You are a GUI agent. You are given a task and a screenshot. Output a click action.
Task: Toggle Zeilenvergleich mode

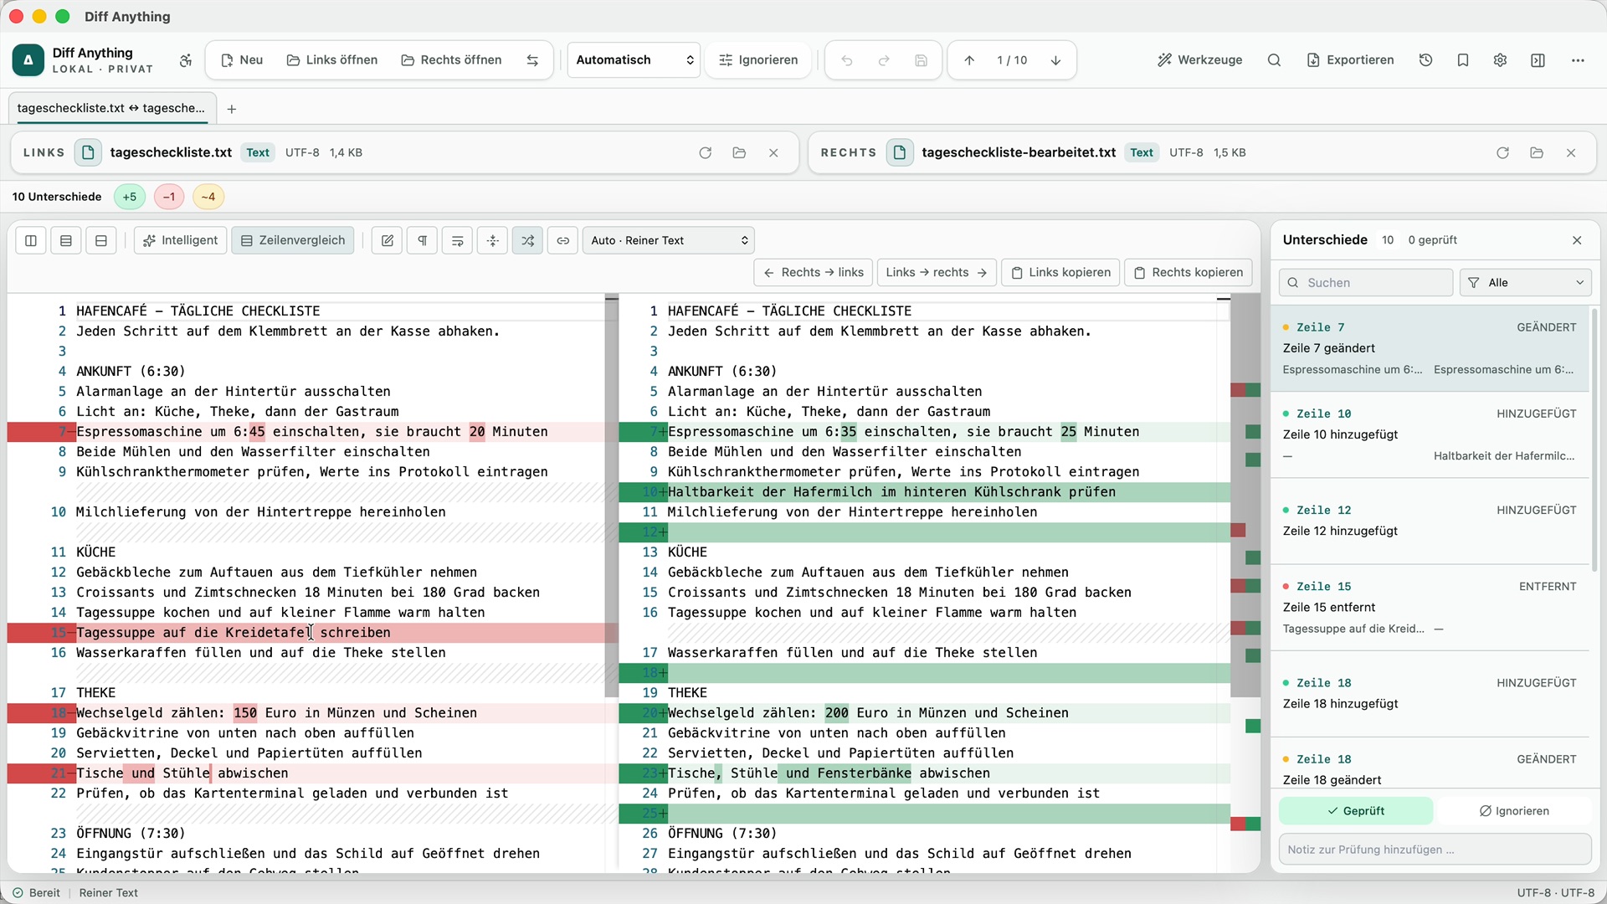tap(293, 240)
